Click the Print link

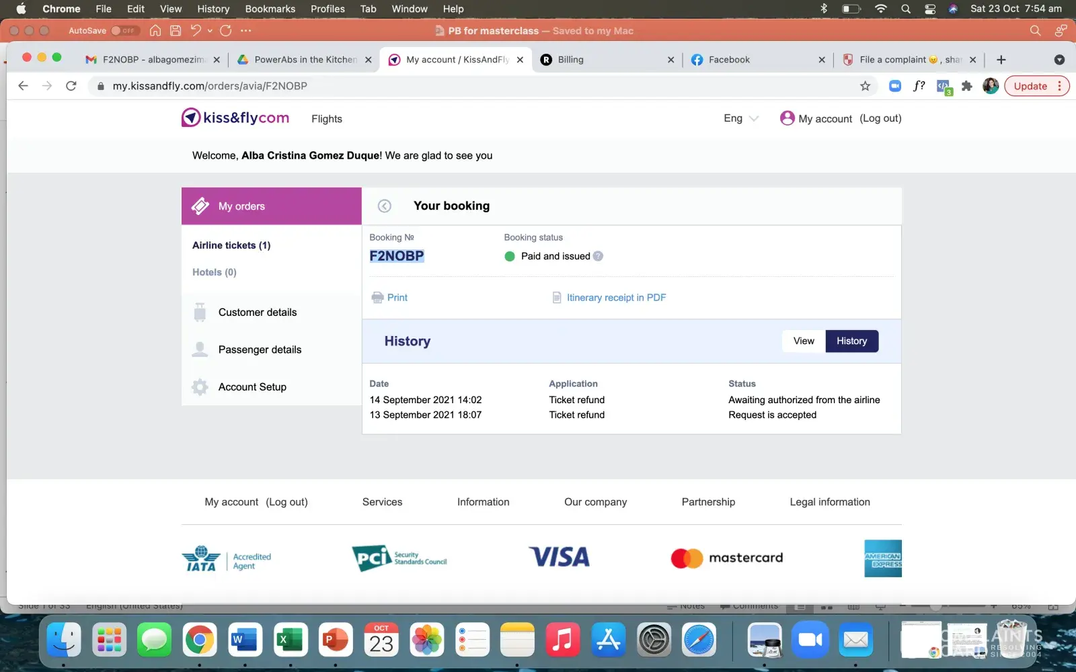pos(397,298)
